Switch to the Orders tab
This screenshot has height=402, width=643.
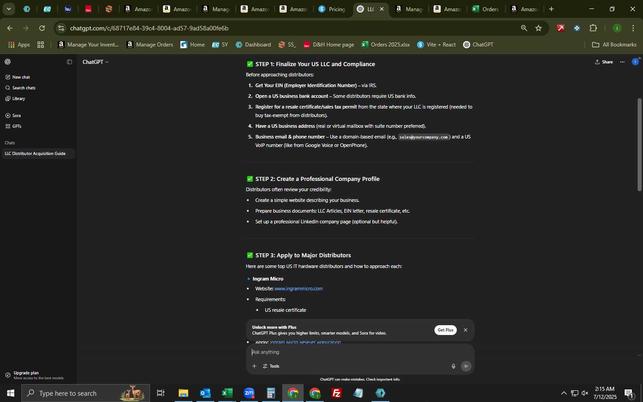click(x=486, y=9)
